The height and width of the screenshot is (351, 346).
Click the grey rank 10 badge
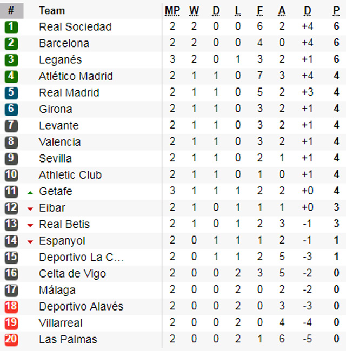coord(11,175)
